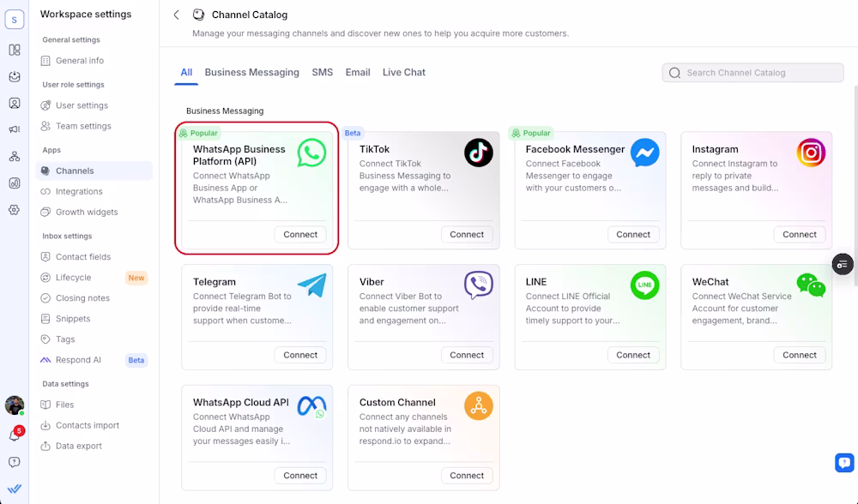Open Team settings in sidebar
The width and height of the screenshot is (858, 504).
click(x=94, y=126)
